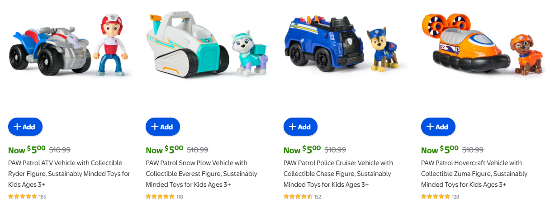Click the Hovercraft's crossed-out $10.99 price
The width and height of the screenshot is (550, 199).
[473, 150]
